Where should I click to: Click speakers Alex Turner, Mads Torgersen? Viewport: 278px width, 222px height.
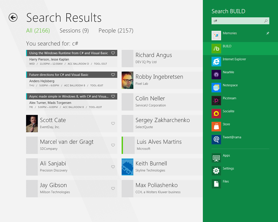tap(50, 103)
